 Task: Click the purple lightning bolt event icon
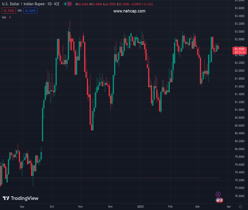point(218,194)
